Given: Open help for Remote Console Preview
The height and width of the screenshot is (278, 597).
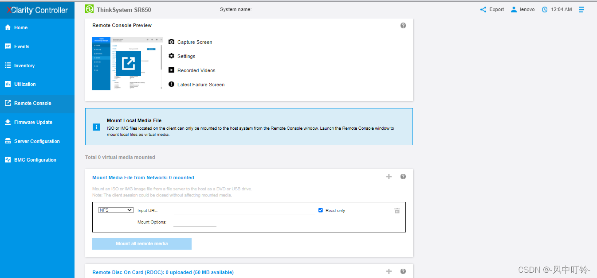Looking at the screenshot, I should click(x=403, y=26).
